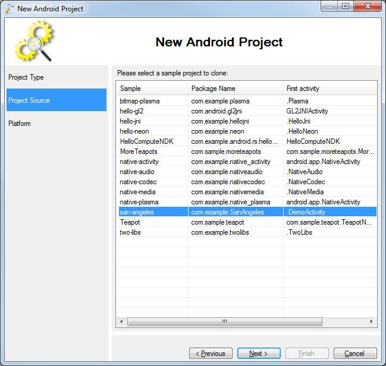The height and width of the screenshot is (366, 386).
Task: Sort by the Package Name column header
Action: point(236,89)
